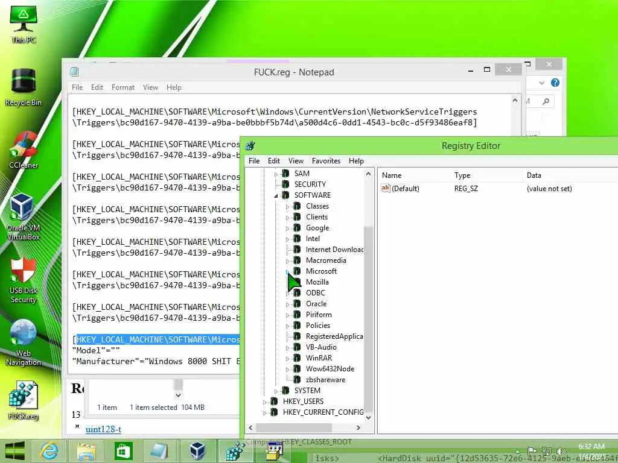
Task: Select the Mozilla registry key
Action: coord(317,282)
